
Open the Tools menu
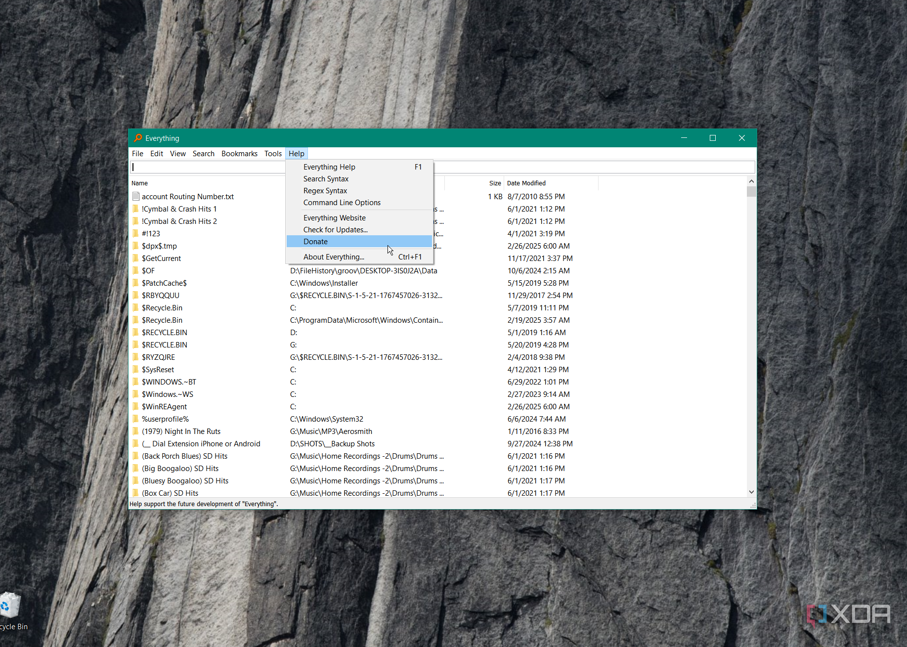pyautogui.click(x=273, y=154)
